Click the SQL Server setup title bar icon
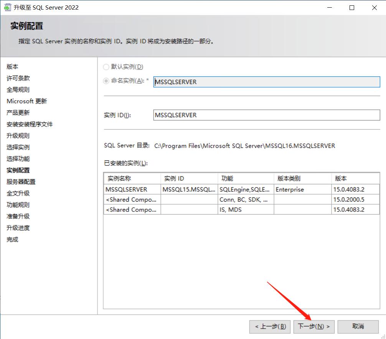Image resolution: width=386 pixels, height=339 pixels. [7, 7]
